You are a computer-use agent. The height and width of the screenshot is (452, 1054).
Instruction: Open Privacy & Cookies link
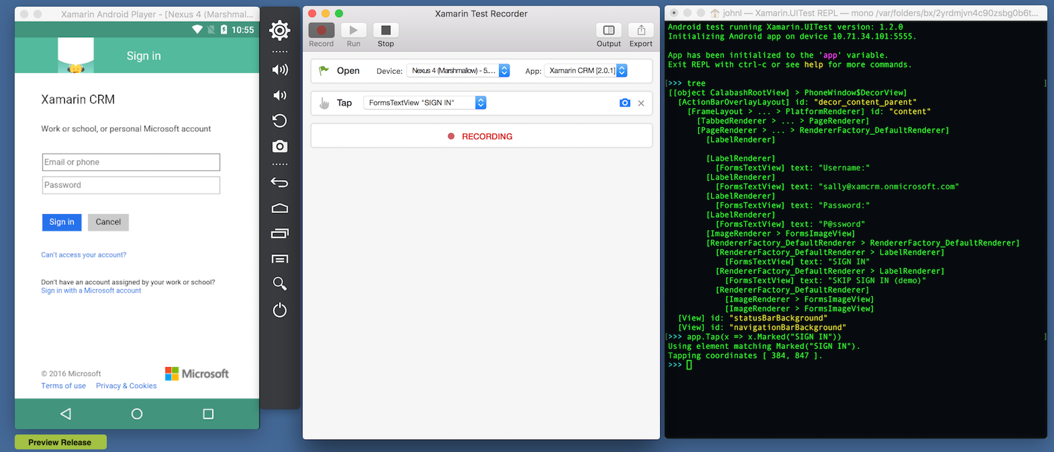tap(126, 386)
